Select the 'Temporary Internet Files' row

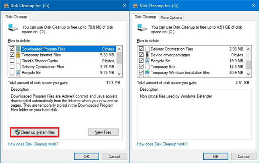pos(63,55)
